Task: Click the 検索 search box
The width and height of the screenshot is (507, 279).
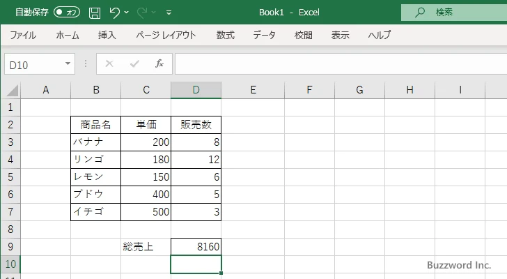Action: click(454, 13)
